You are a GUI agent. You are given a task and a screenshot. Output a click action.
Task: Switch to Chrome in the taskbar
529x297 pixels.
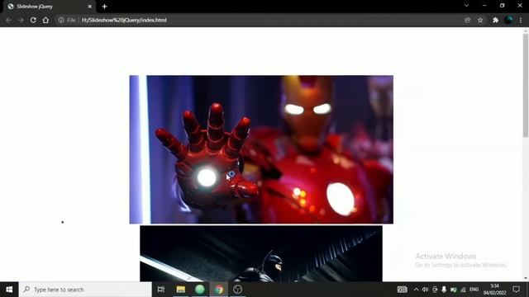(219, 290)
